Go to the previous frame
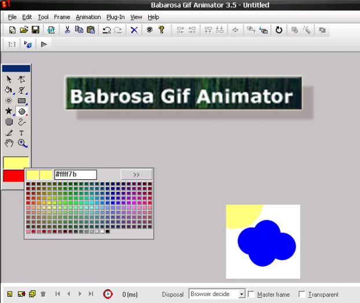This screenshot has width=360, height=303. [x=69, y=294]
